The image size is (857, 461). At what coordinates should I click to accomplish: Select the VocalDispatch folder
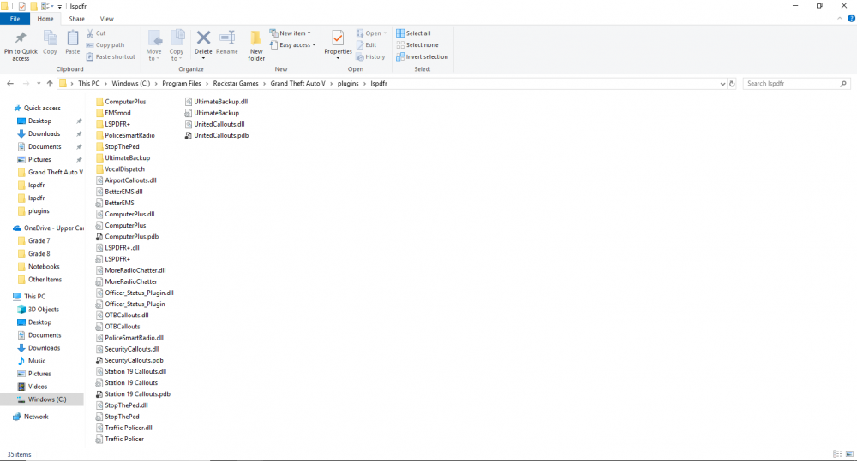[124, 169]
